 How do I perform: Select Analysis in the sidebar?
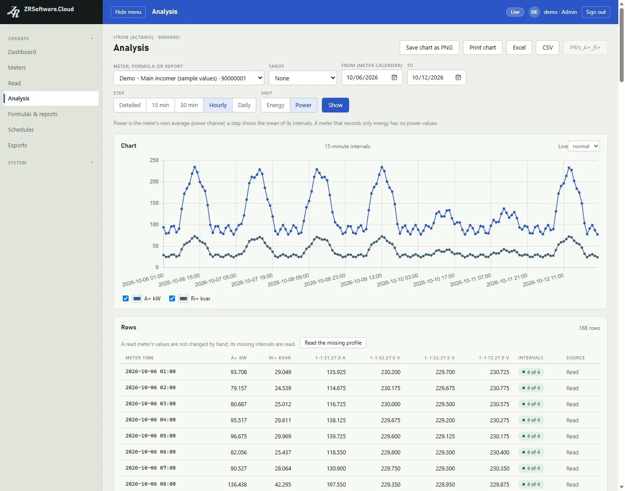click(x=51, y=99)
